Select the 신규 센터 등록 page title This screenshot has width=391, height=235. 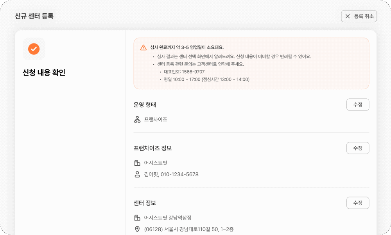(34, 16)
